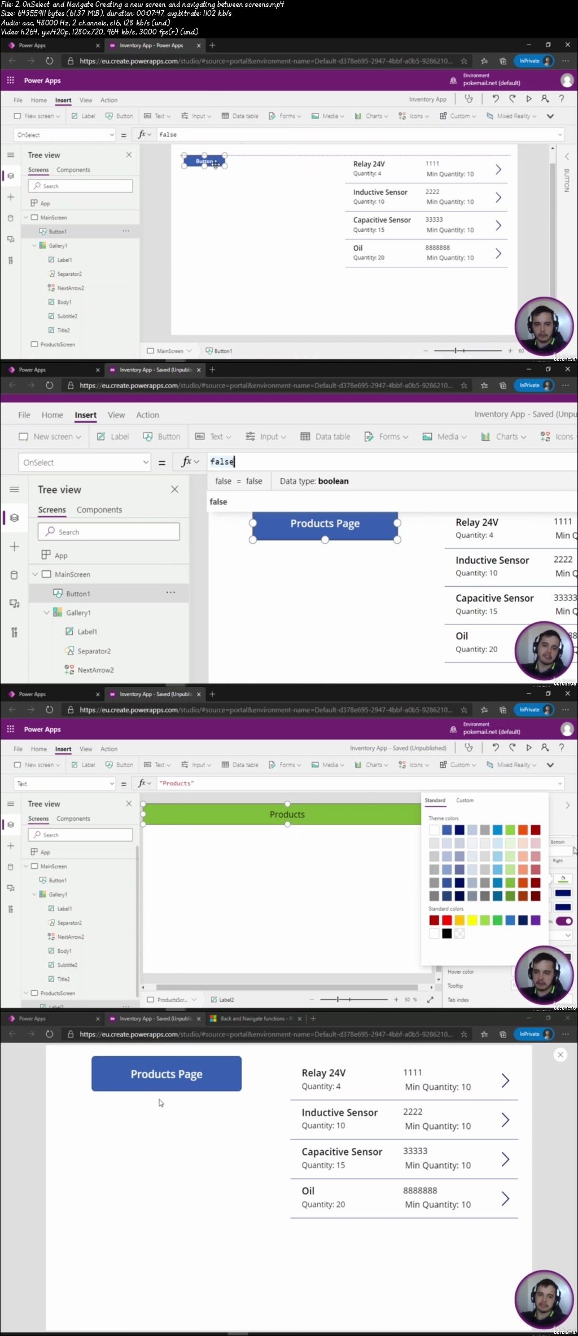Screen dimensions: 578x1336
Task: Switch to Components tab in the second frame
Action: (x=99, y=509)
